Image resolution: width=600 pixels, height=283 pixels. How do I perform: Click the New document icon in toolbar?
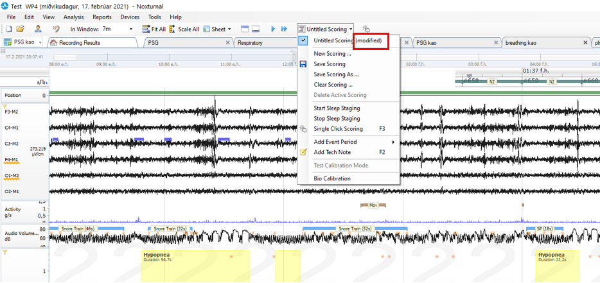click(x=9, y=29)
